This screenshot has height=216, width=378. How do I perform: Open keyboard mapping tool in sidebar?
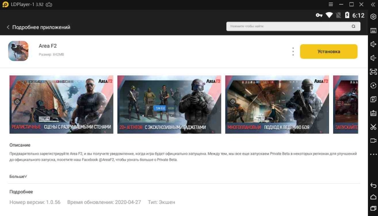click(373, 31)
